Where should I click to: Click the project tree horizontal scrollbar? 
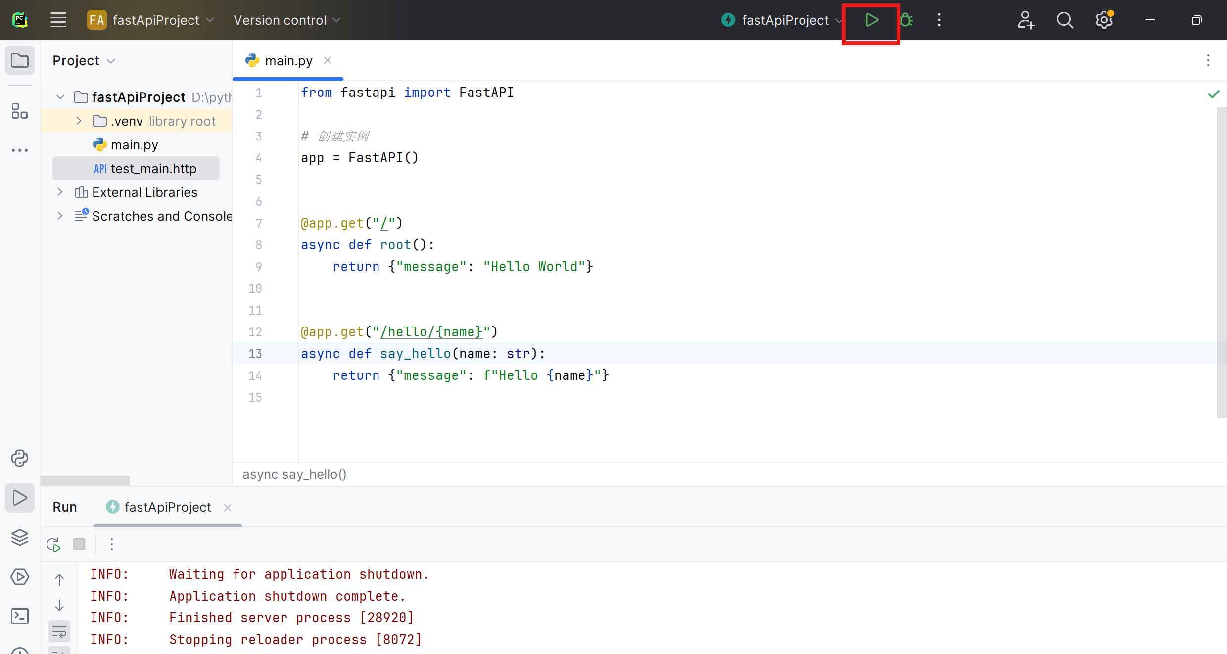pyautogui.click(x=85, y=481)
